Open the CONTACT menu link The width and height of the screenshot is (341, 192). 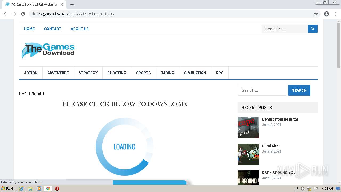[x=53, y=29]
